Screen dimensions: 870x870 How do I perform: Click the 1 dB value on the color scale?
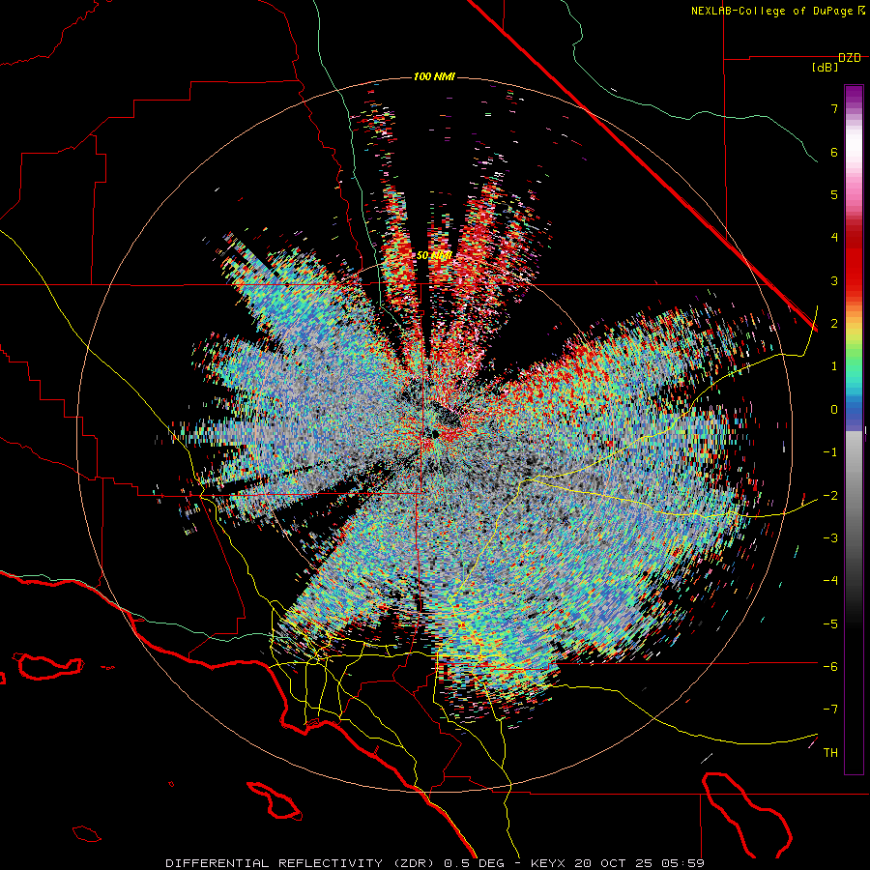tap(834, 366)
